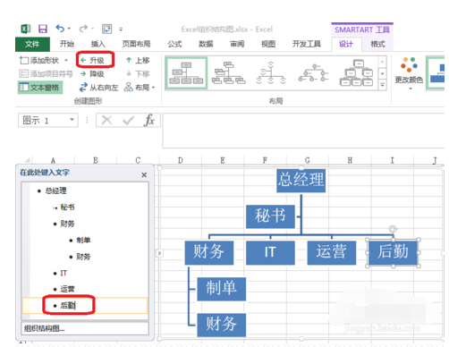Screen dimensions: 449x347
Task: Switch to the 数据 tab
Action: coord(206,44)
